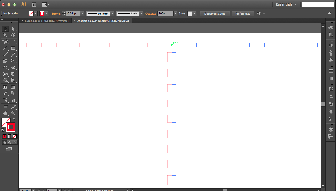Pick the Paintbrush tool
This screenshot has width=336, height=191.
[5, 54]
